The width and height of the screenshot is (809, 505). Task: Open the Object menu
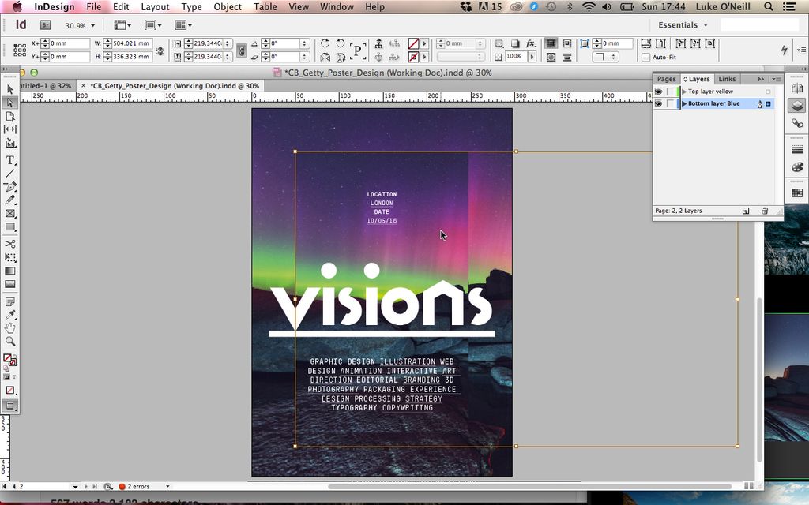click(x=227, y=6)
